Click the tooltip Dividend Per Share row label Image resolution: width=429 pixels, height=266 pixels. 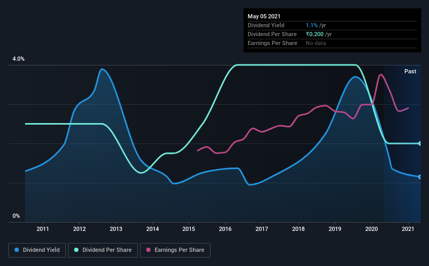(x=272, y=34)
